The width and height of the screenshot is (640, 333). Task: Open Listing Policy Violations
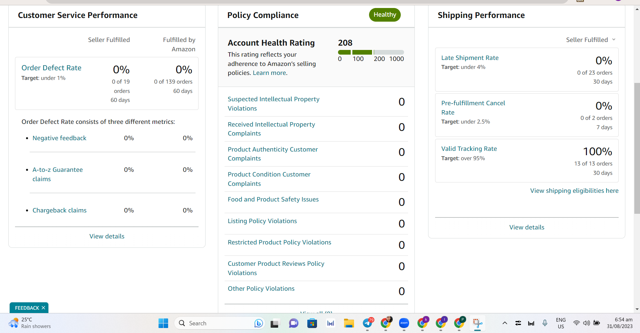[x=262, y=221]
